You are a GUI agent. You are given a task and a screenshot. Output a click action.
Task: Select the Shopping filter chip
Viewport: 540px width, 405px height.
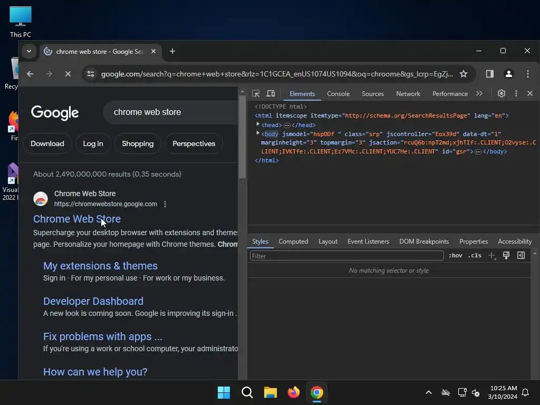coord(138,143)
